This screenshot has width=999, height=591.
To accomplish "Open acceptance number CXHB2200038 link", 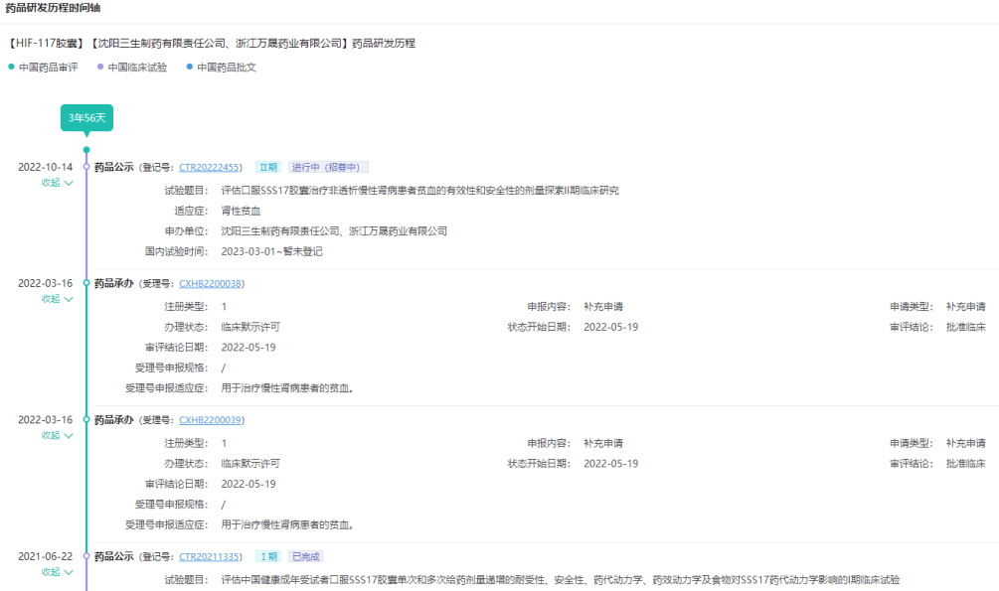I will tap(211, 283).
